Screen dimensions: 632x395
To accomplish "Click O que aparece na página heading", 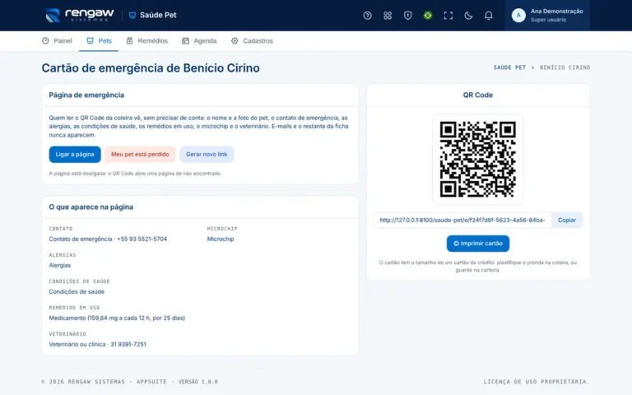I will (91, 207).
